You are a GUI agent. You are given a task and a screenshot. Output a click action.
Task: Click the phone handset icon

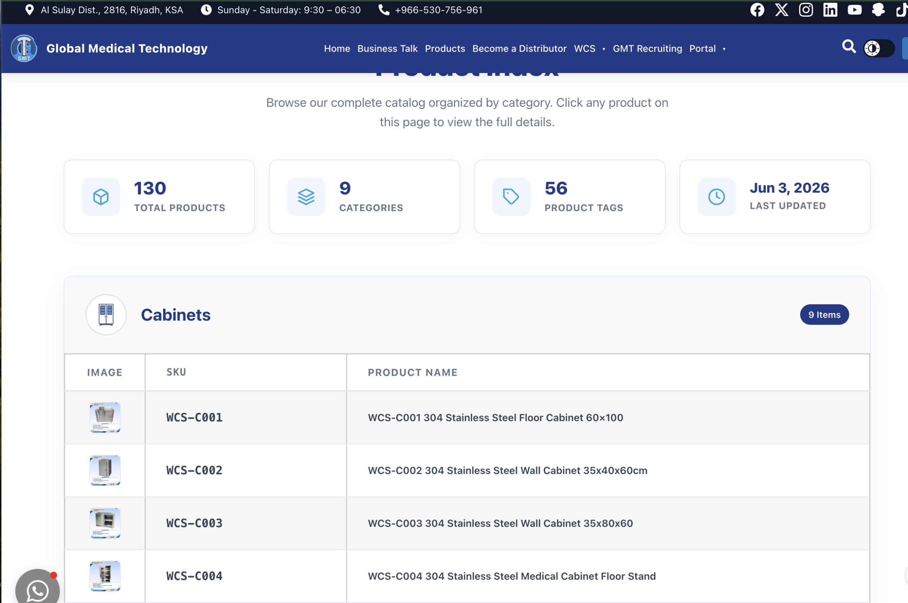click(383, 10)
